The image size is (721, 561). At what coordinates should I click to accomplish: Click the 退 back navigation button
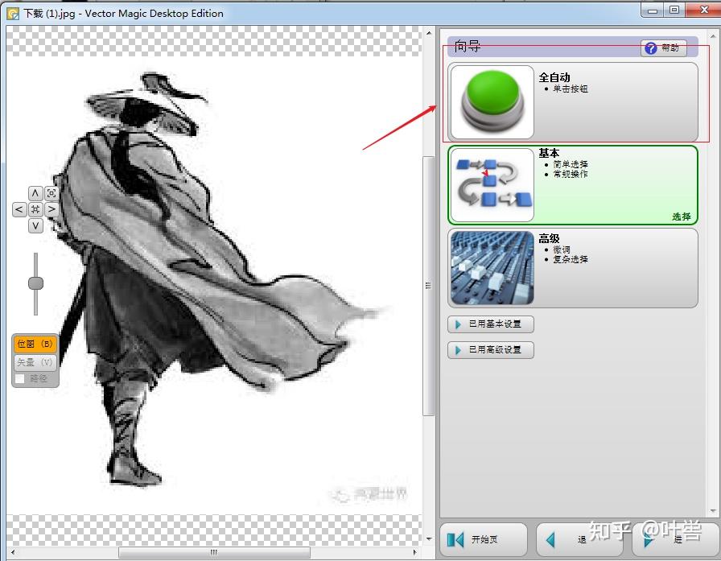(579, 539)
